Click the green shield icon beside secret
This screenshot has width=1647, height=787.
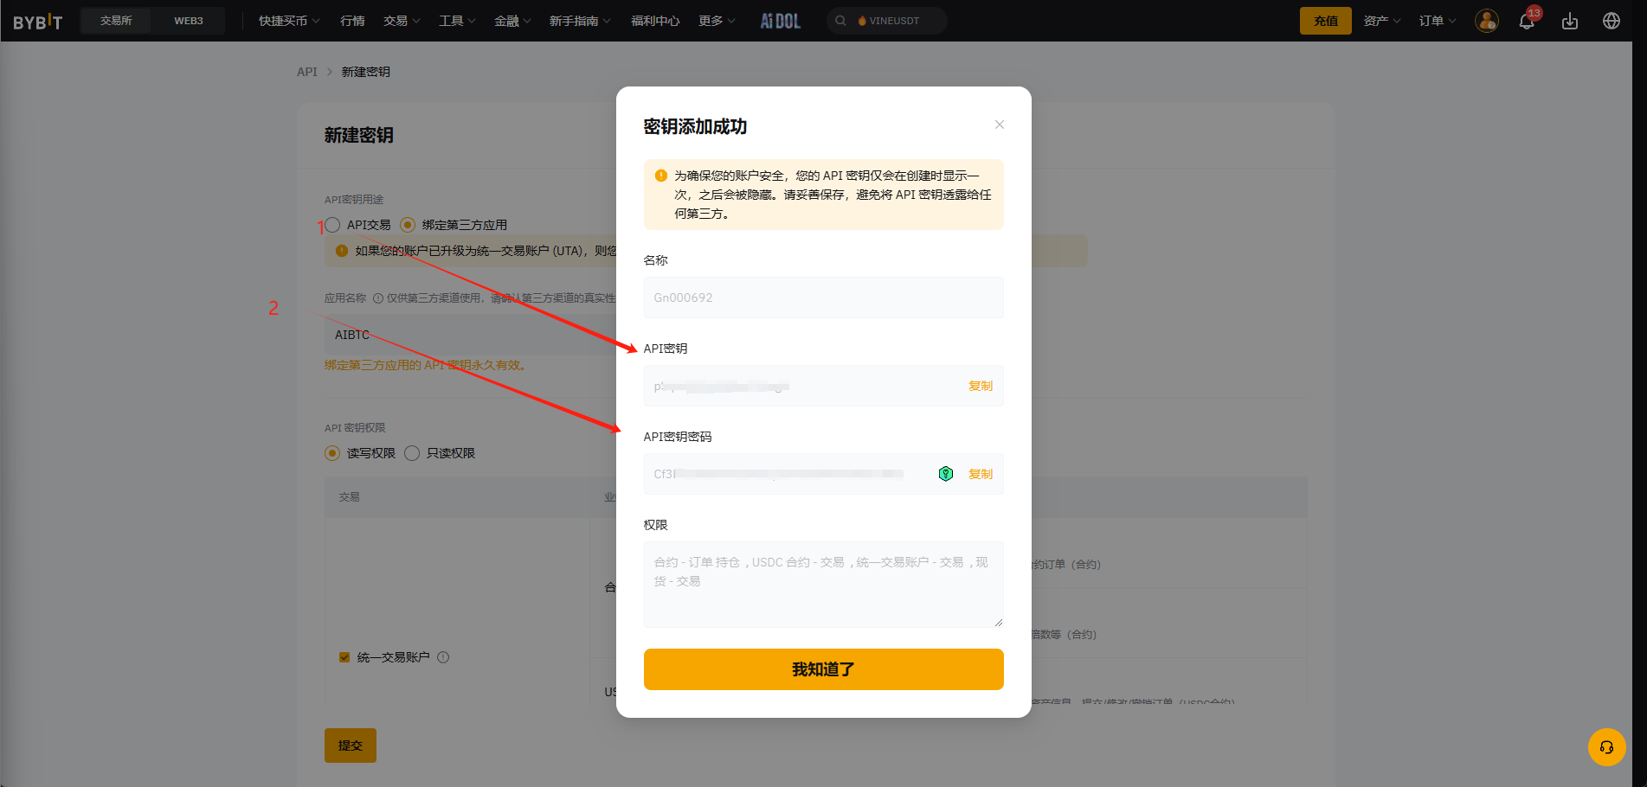pyautogui.click(x=946, y=474)
